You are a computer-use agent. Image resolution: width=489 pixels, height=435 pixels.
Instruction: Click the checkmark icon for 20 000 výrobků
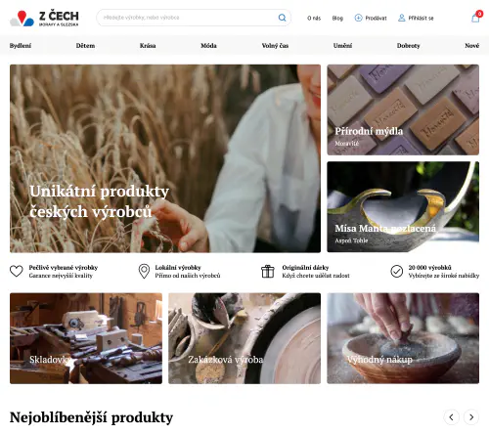click(x=397, y=271)
